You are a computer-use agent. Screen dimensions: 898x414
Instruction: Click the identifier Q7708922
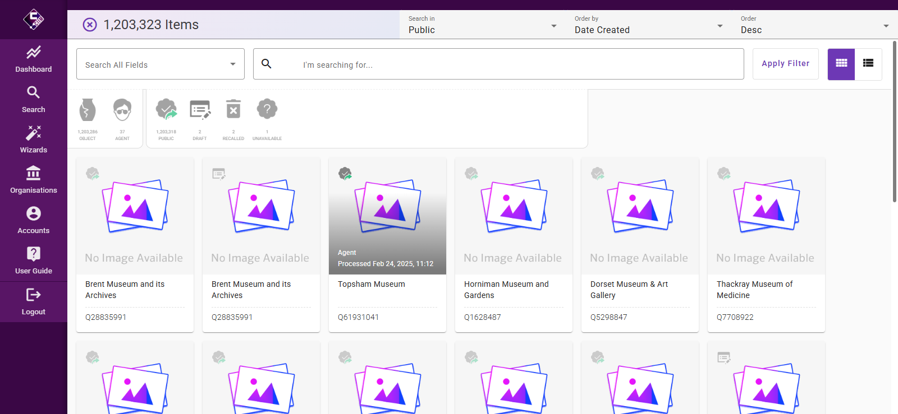[735, 317]
